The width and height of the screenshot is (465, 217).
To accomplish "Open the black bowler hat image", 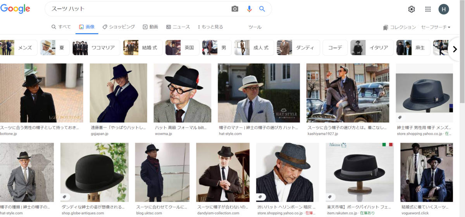I will coord(95,172).
